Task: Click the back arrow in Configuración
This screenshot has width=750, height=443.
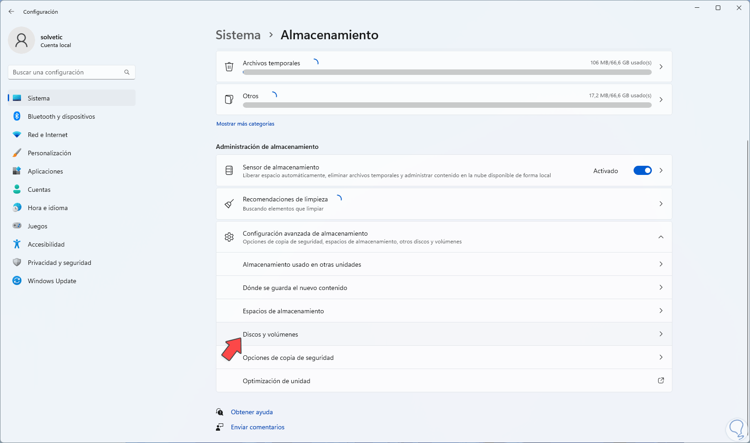Action: (x=11, y=11)
